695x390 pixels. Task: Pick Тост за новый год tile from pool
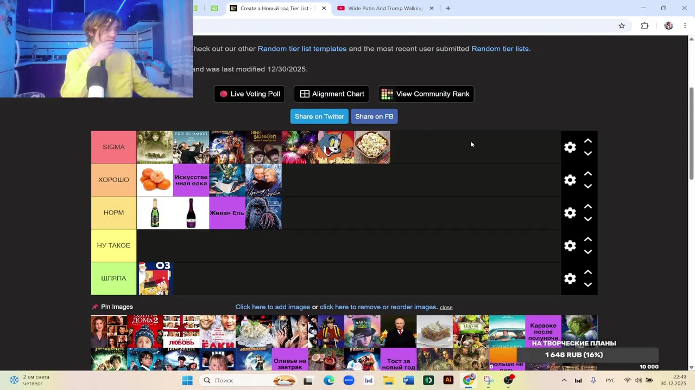click(x=399, y=360)
